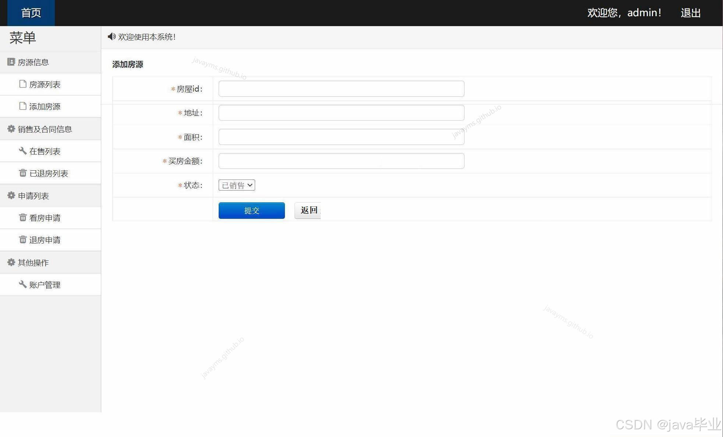Click the list icon beside 房源信息
723x437 pixels.
coord(11,61)
